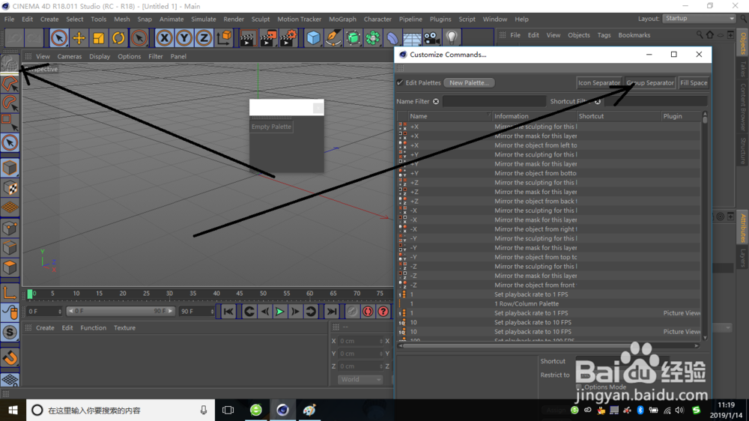Add a Cube primitive object

click(x=313, y=37)
